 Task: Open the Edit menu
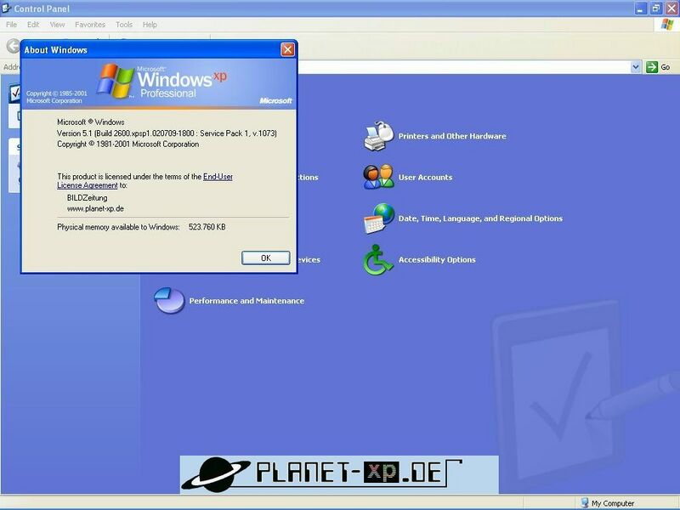coord(33,25)
